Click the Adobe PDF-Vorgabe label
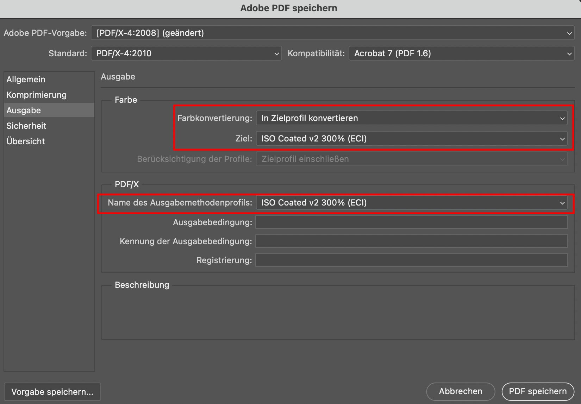The height and width of the screenshot is (404, 581). (x=45, y=33)
